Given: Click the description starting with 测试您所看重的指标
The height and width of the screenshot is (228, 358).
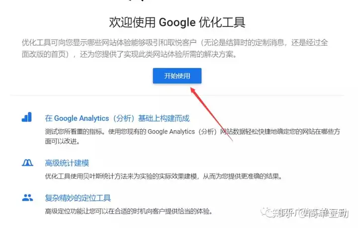Looking at the screenshot, I should pos(192,136).
